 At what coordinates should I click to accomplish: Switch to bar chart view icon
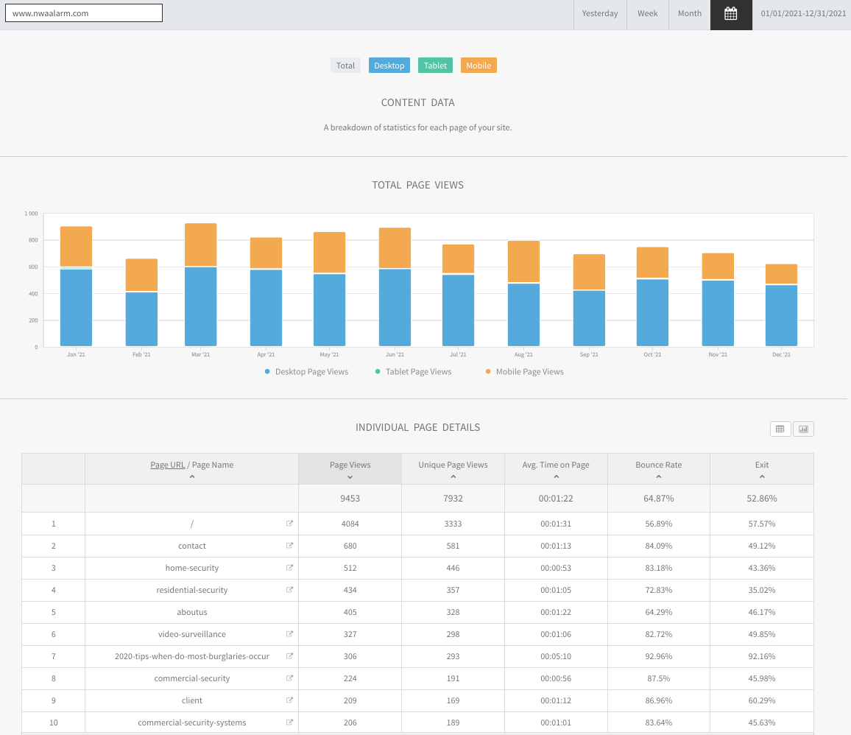(803, 429)
